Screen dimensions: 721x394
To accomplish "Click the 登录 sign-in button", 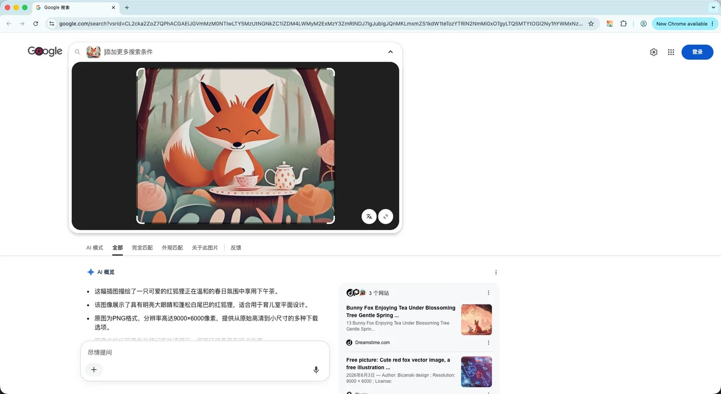I will 697,52.
